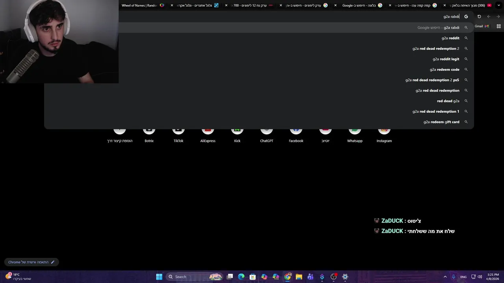Select 'g2a red dead redemption 1' suggestion
The height and width of the screenshot is (283, 504).
259,112
